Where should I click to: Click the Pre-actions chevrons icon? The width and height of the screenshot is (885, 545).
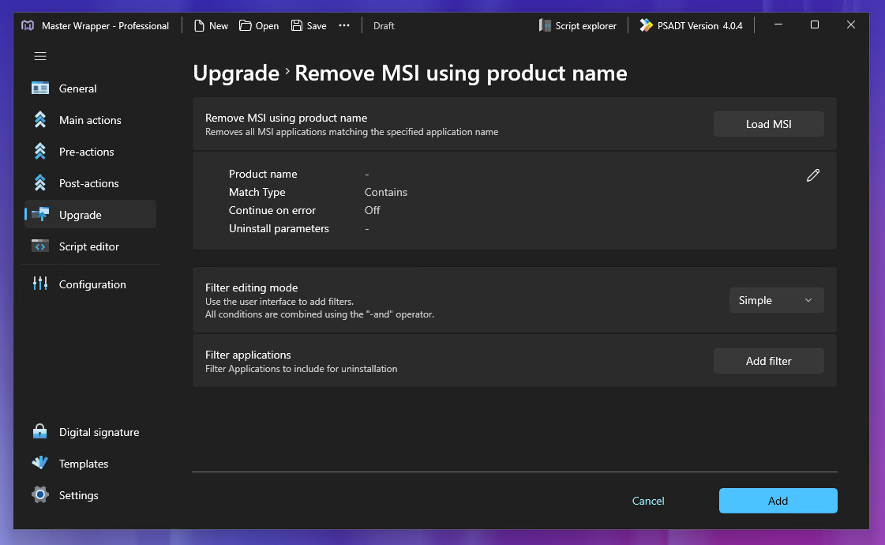[40, 152]
